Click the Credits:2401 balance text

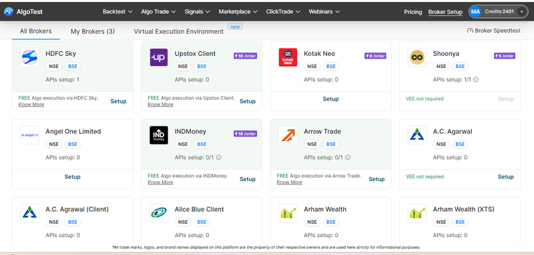coord(499,11)
